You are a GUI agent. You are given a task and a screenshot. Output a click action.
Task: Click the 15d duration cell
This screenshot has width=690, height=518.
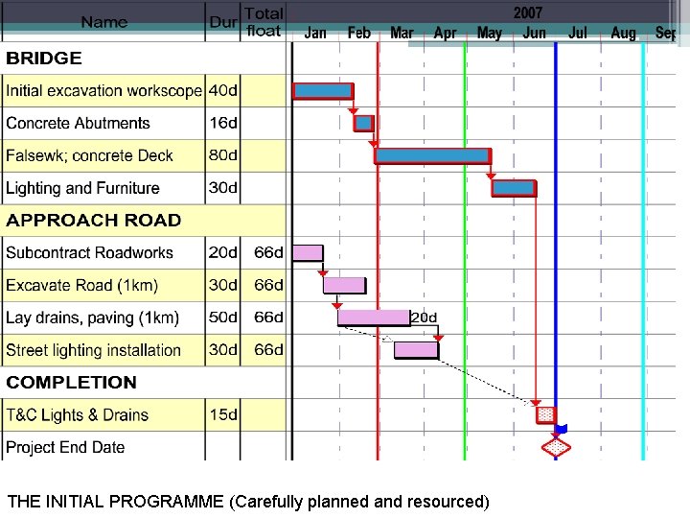(222, 415)
